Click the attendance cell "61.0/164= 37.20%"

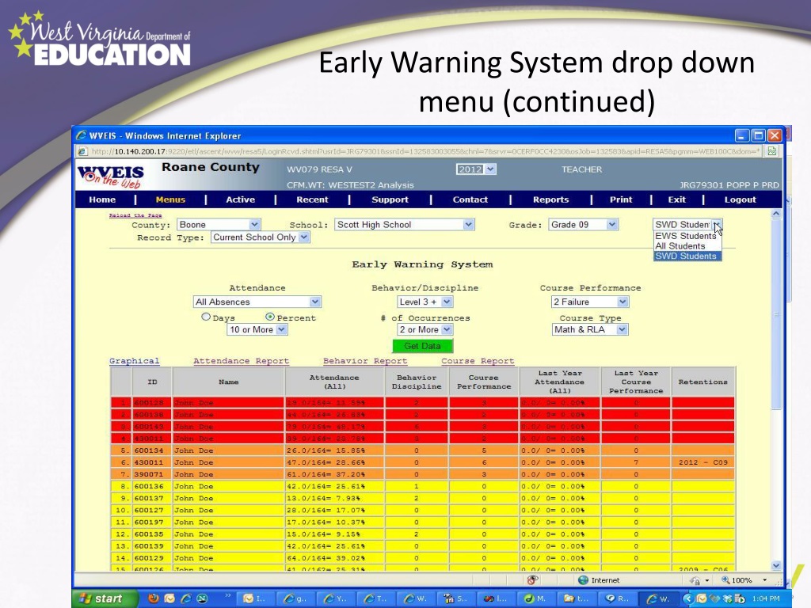coord(335,474)
